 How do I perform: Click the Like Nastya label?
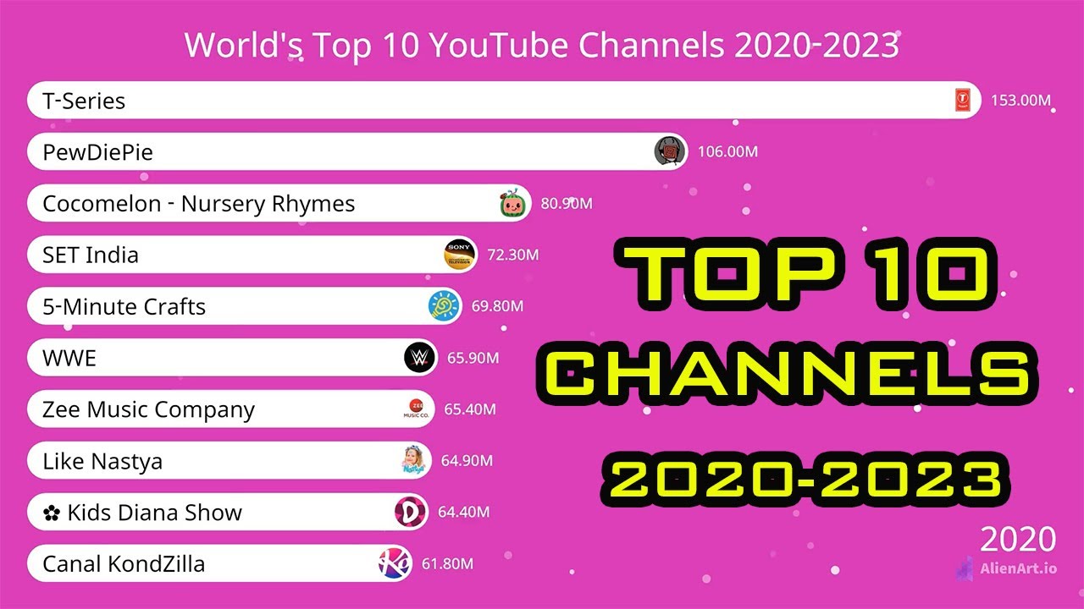click(x=102, y=462)
